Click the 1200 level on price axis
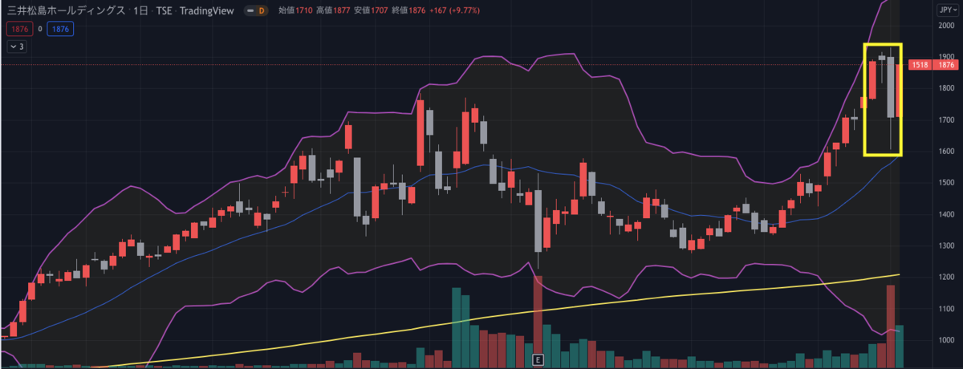963x369 pixels. [946, 278]
